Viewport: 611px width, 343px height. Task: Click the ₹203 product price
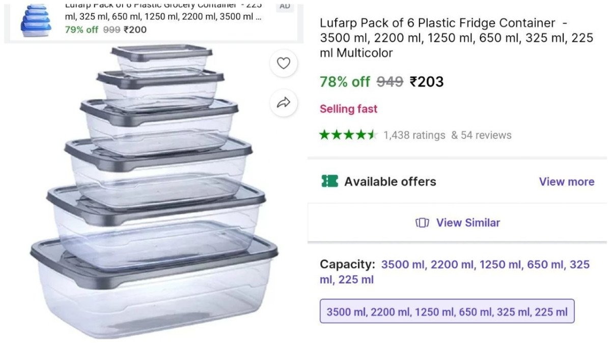[x=427, y=81]
